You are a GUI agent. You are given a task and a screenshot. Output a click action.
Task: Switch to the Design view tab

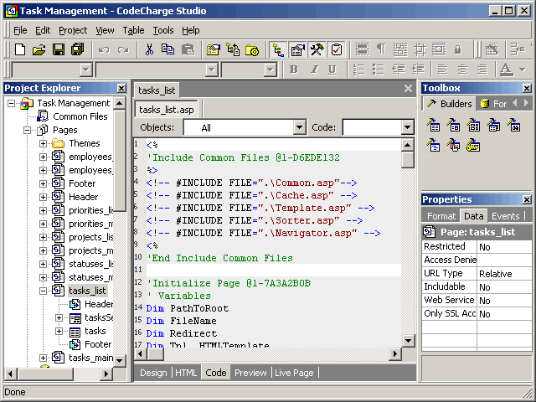click(153, 373)
